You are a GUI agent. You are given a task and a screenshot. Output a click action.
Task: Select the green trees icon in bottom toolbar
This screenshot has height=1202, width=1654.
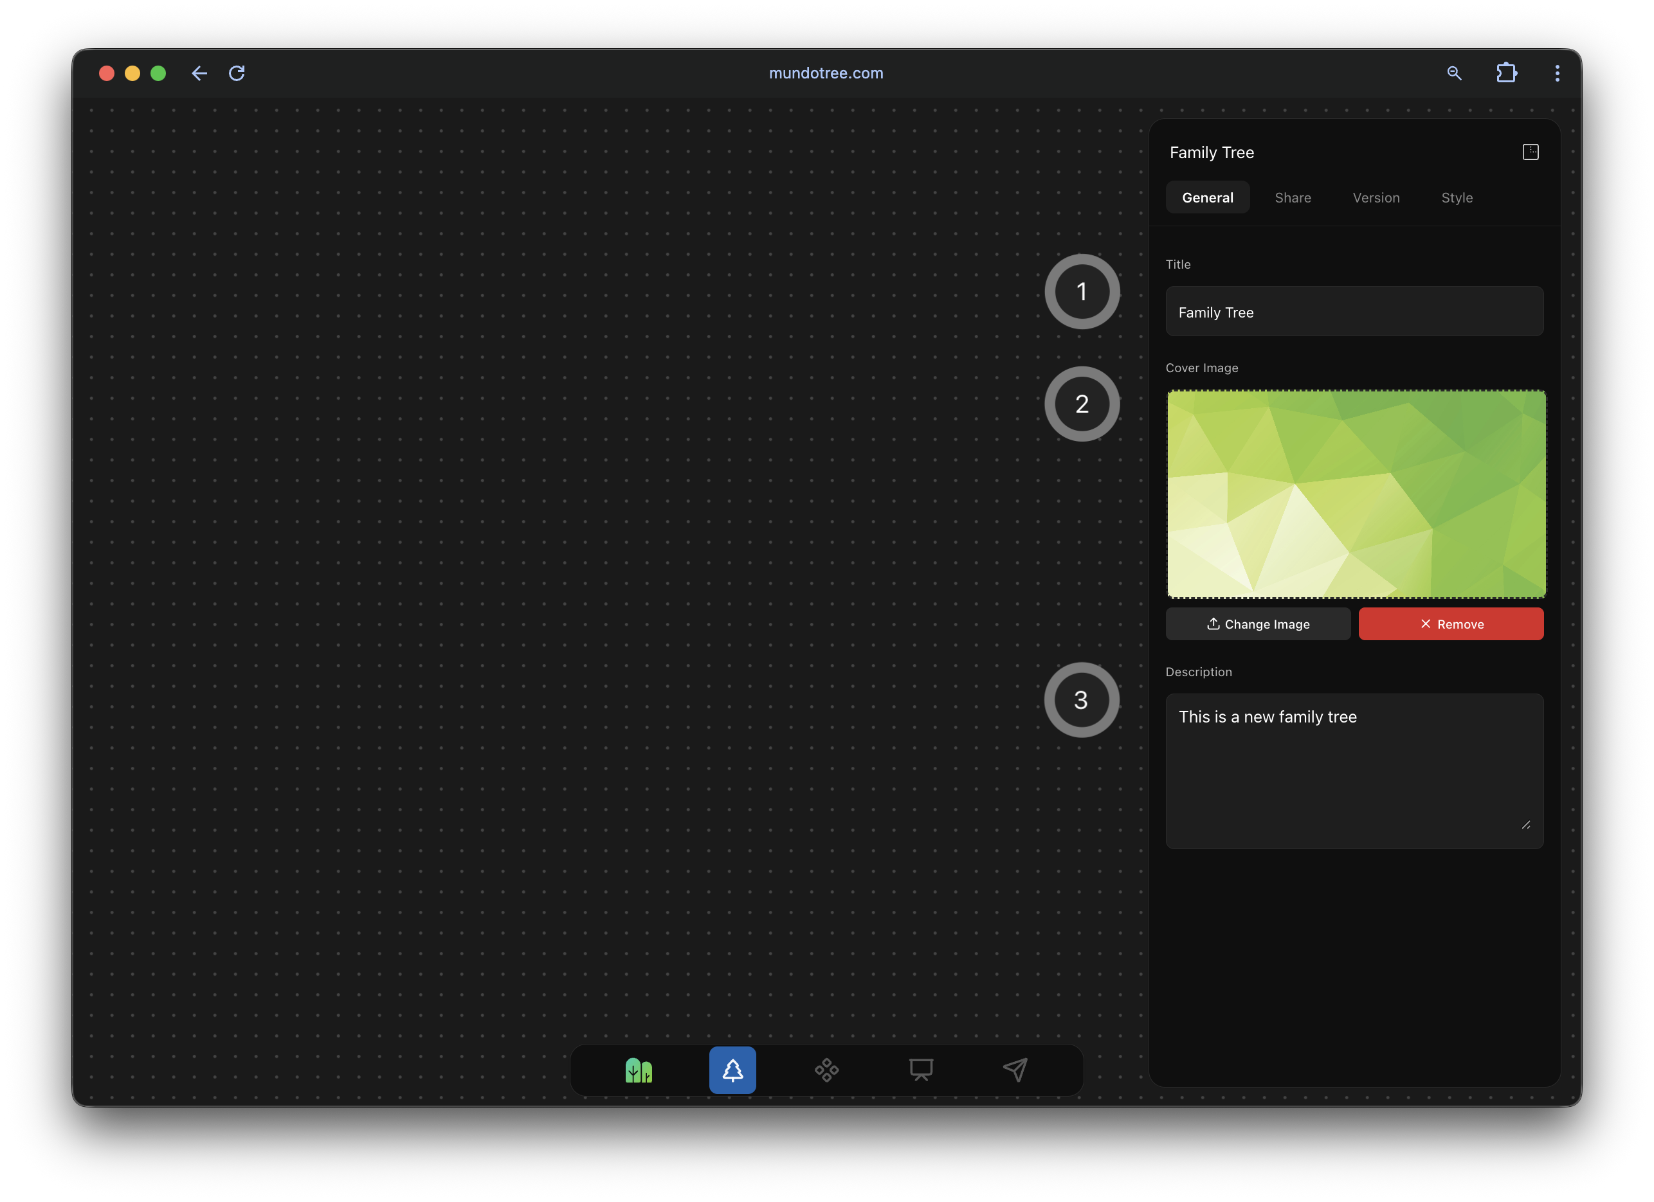pyautogui.click(x=638, y=1070)
